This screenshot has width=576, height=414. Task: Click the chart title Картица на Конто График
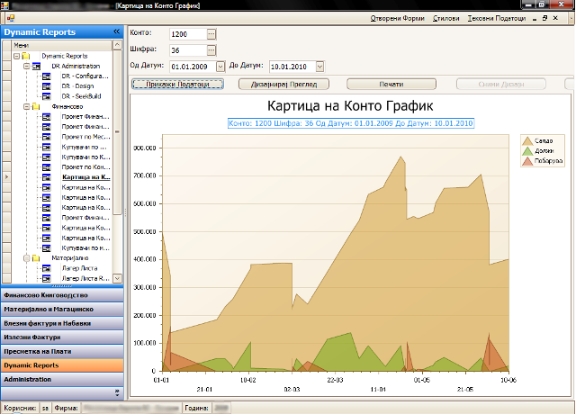point(350,106)
